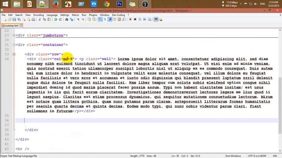Click the <hr /> tag on line 42
The width and height of the screenshot is (282, 158).
[22, 149]
